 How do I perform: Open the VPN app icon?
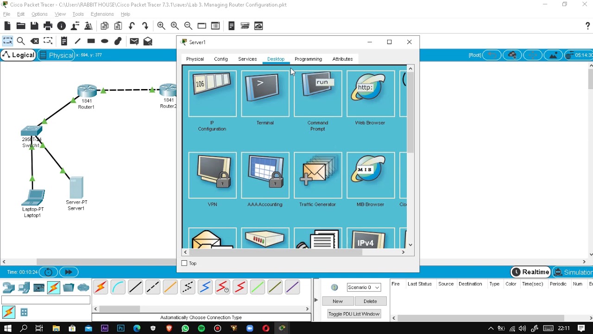tap(212, 175)
